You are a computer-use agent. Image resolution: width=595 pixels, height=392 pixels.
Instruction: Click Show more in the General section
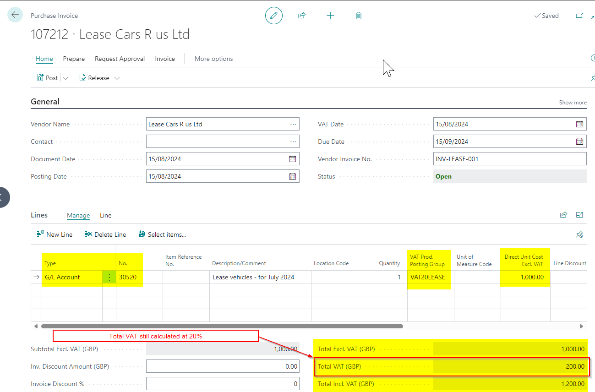pyautogui.click(x=573, y=102)
